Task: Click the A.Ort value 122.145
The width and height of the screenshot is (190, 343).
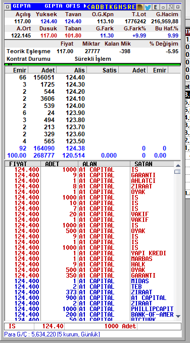Action: tap(21, 35)
